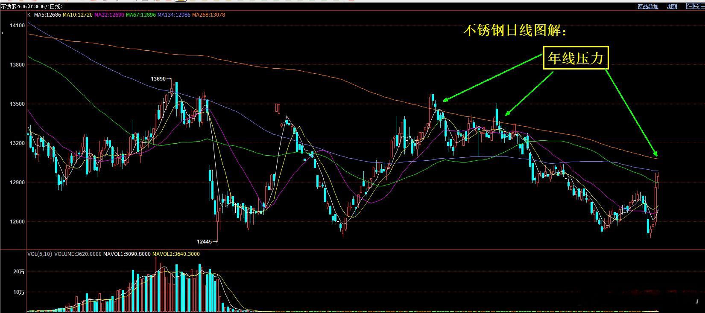Select the 不锈钢2605(013505)<日线> chart title
Viewport: 705px width, 313px height.
32,6
